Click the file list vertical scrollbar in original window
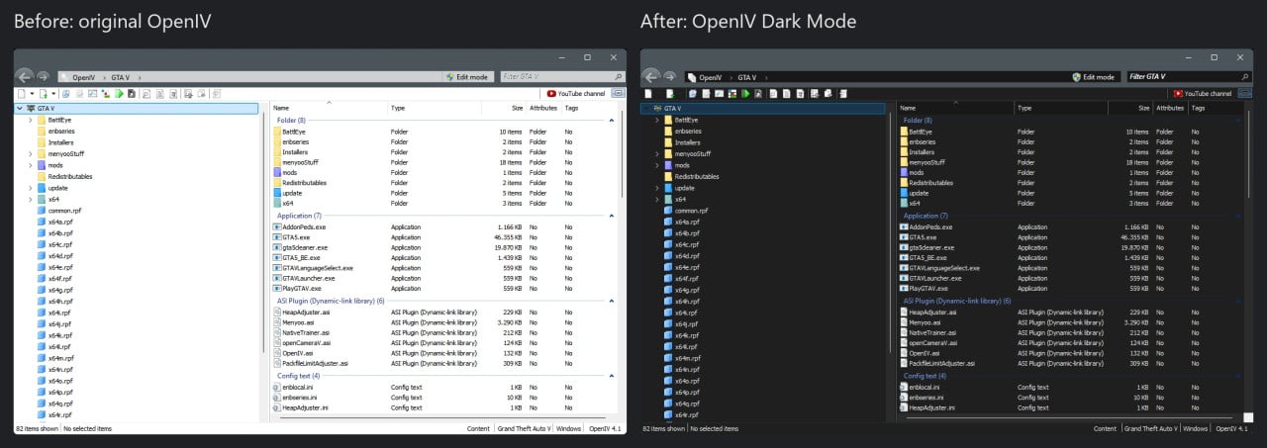Image resolution: width=1267 pixels, height=448 pixels. (x=623, y=153)
